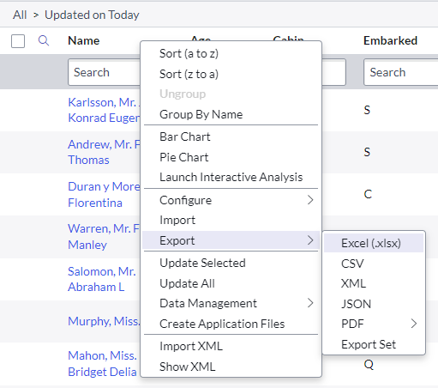
Task: Click the search magnifier icon in header
Action: click(44, 40)
